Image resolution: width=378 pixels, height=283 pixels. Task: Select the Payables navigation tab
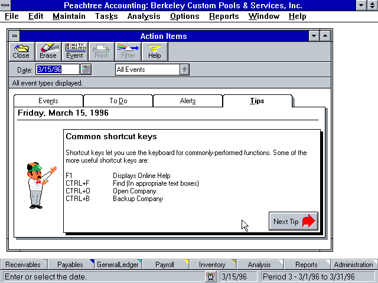[x=70, y=265]
